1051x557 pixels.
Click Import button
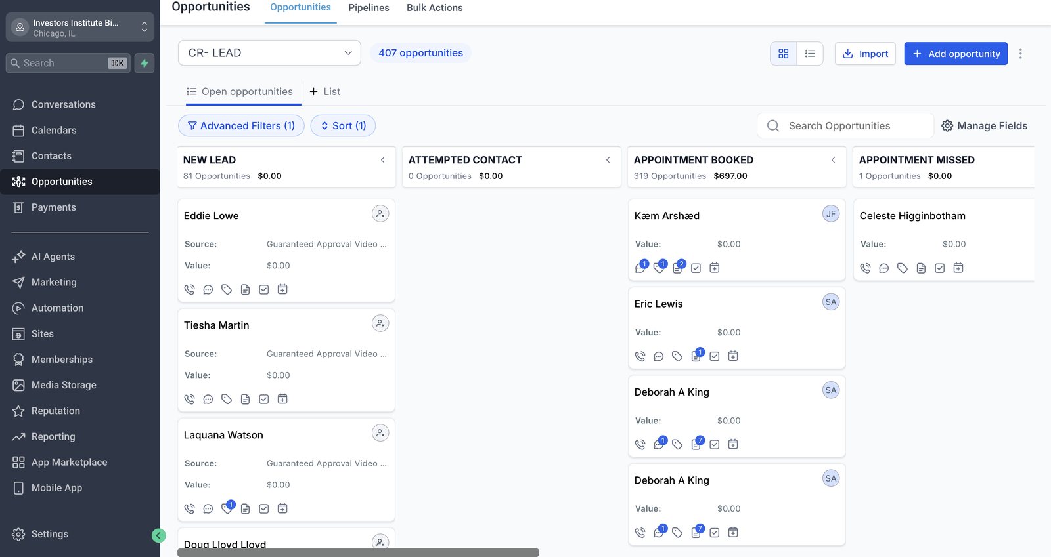click(865, 54)
